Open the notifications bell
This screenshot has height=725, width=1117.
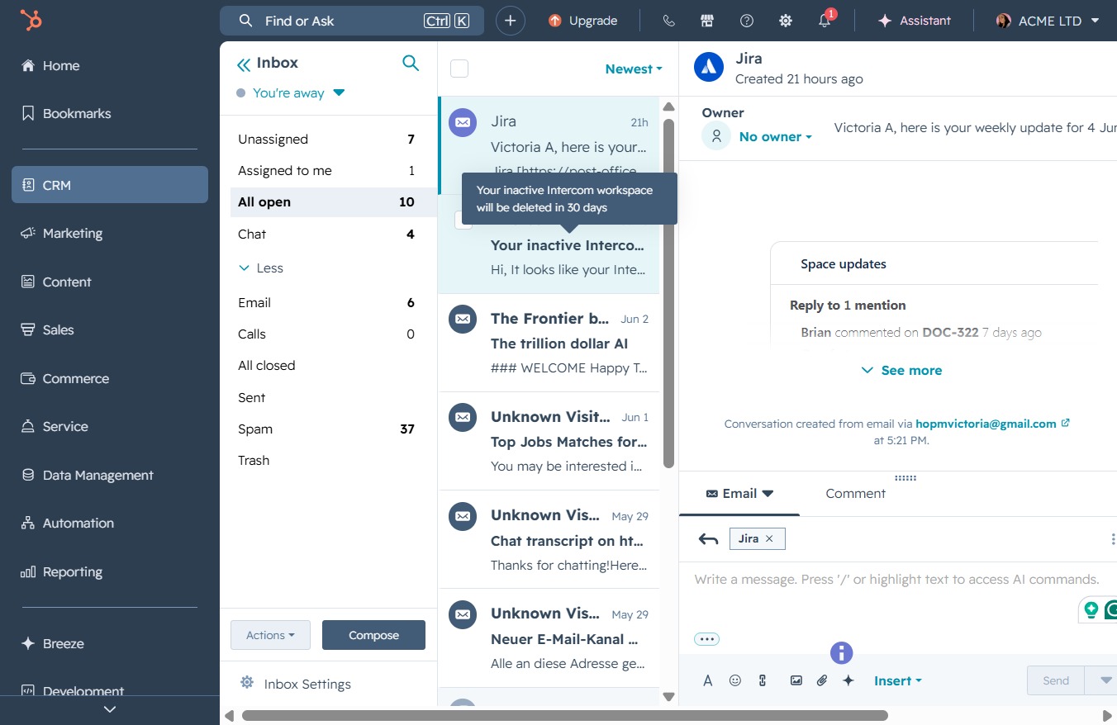tap(825, 21)
